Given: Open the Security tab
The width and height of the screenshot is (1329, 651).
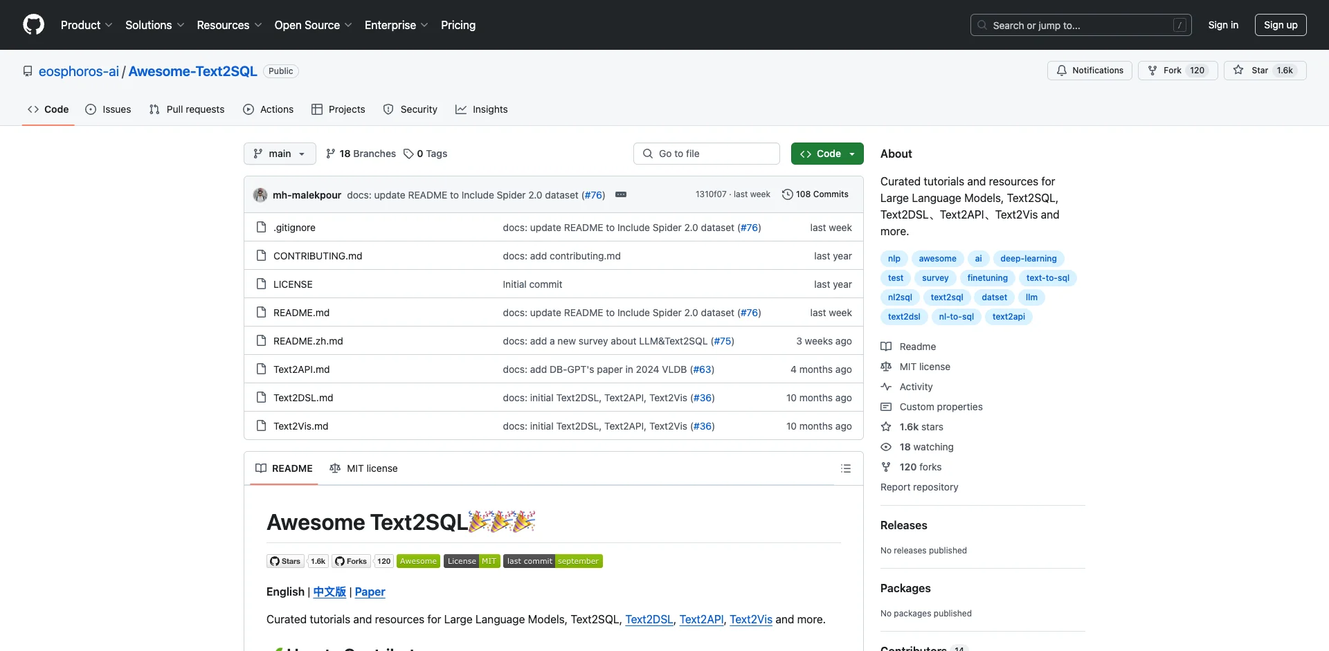Looking at the screenshot, I should click(x=410, y=109).
